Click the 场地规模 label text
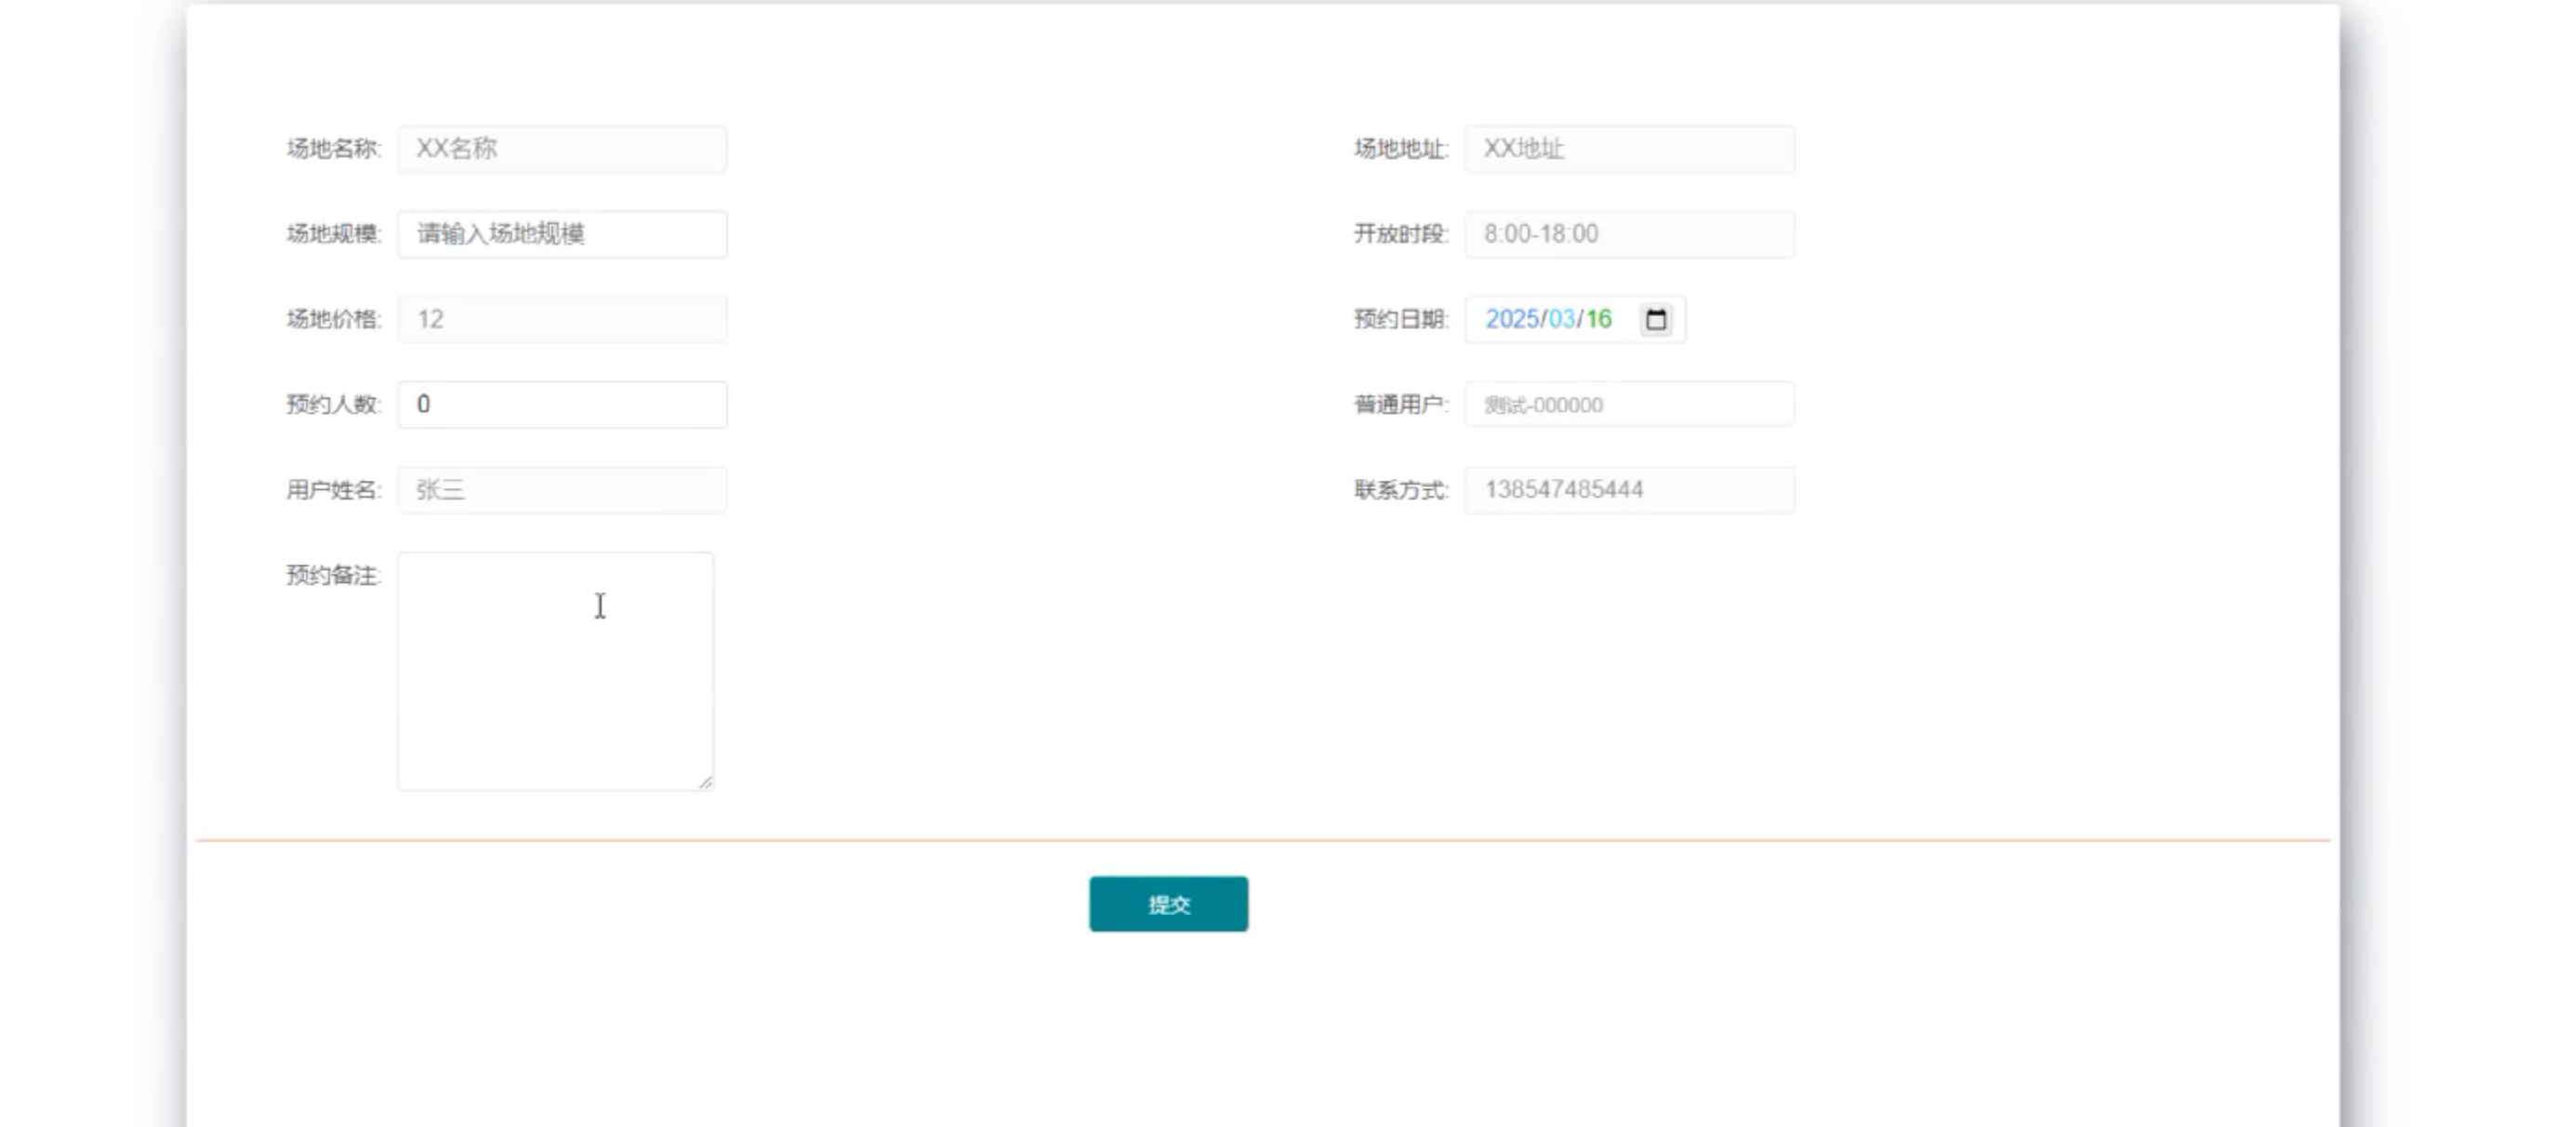The image size is (2570, 1127). [332, 234]
